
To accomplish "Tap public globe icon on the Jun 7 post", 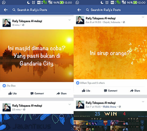I will click(120, 107).
